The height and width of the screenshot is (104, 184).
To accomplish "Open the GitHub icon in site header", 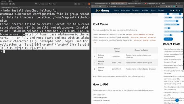I will point(171,10).
